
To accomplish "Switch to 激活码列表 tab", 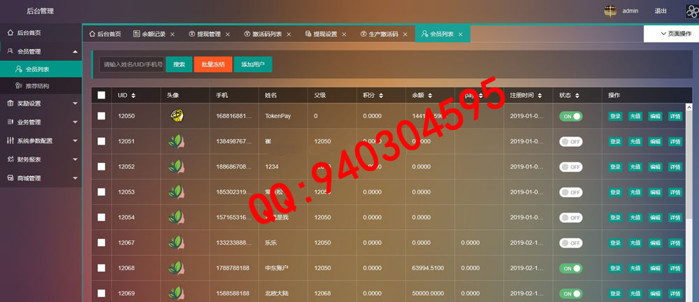I will tap(267, 34).
